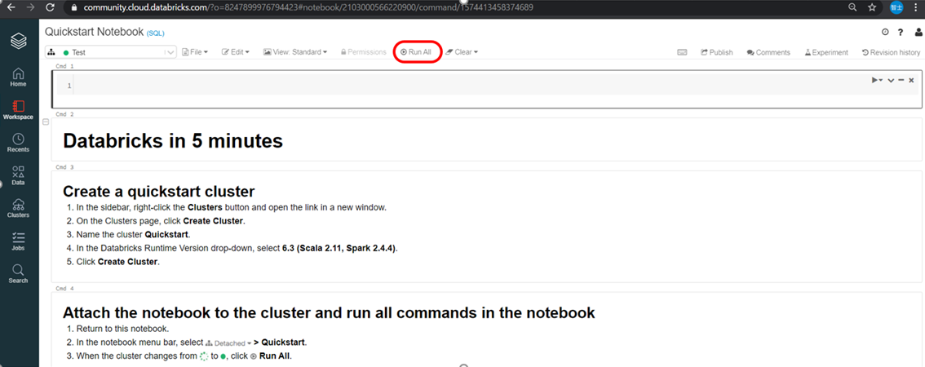Open the Workspace sidebar item
925x367 pixels.
pos(18,110)
